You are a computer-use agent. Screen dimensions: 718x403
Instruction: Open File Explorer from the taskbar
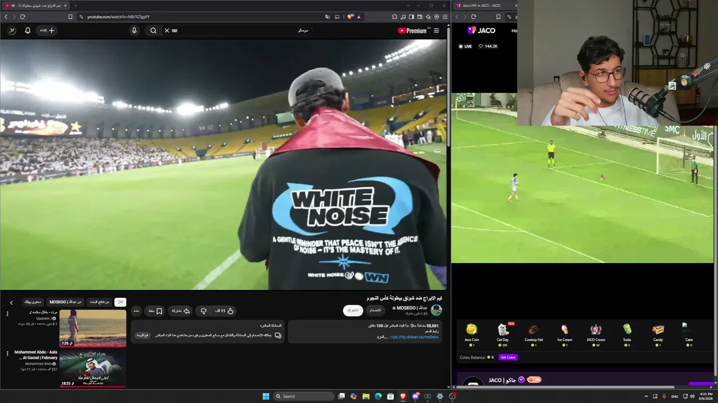pos(366,396)
